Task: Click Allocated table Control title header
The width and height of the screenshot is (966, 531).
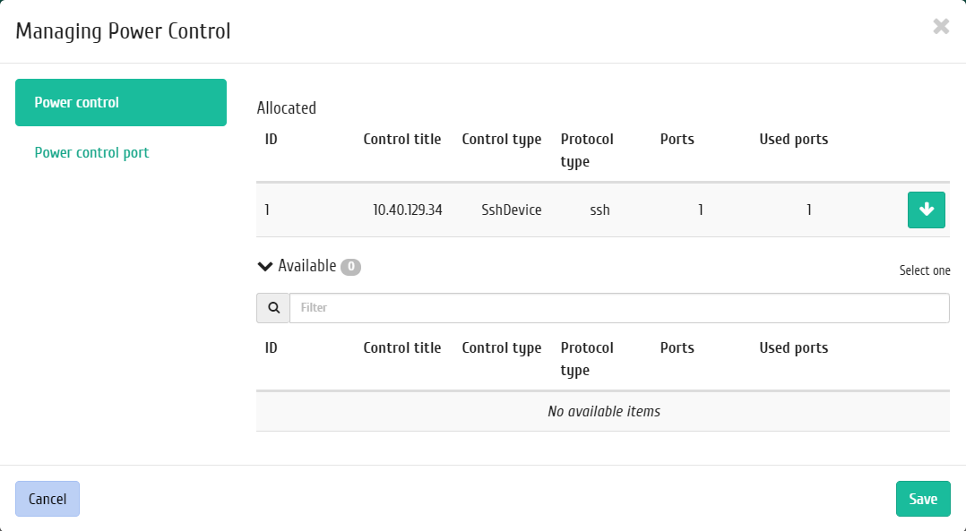Action: pyautogui.click(x=402, y=139)
